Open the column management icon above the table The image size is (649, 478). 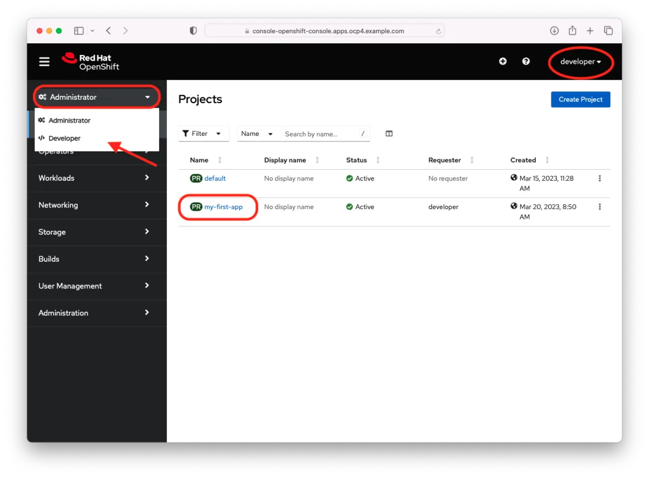click(389, 134)
